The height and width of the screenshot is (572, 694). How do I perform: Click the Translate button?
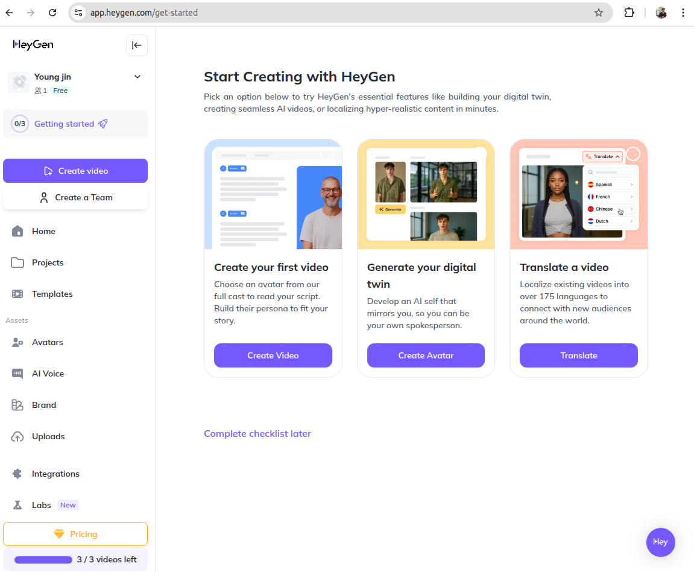[x=579, y=355]
